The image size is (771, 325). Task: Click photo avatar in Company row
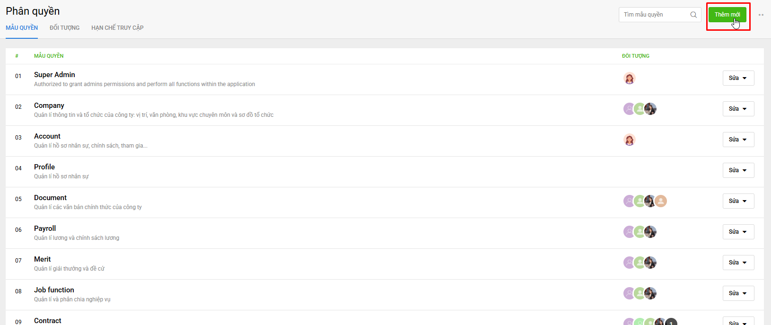651,109
